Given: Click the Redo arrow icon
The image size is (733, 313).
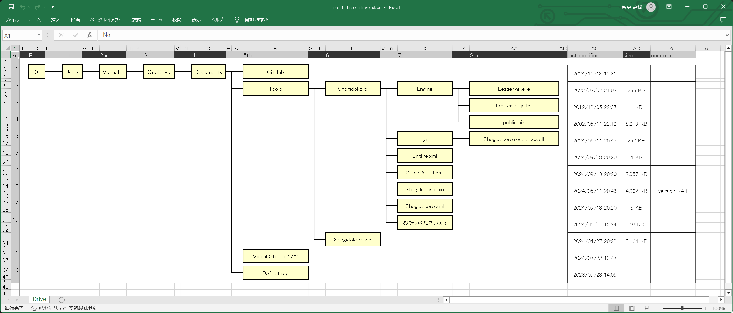Looking at the screenshot, I should click(37, 7).
